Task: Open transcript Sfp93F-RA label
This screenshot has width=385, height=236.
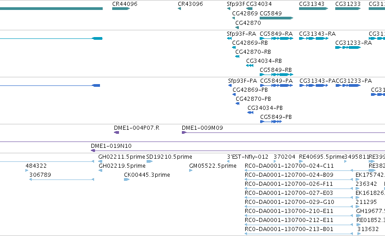Action: tap(242, 33)
